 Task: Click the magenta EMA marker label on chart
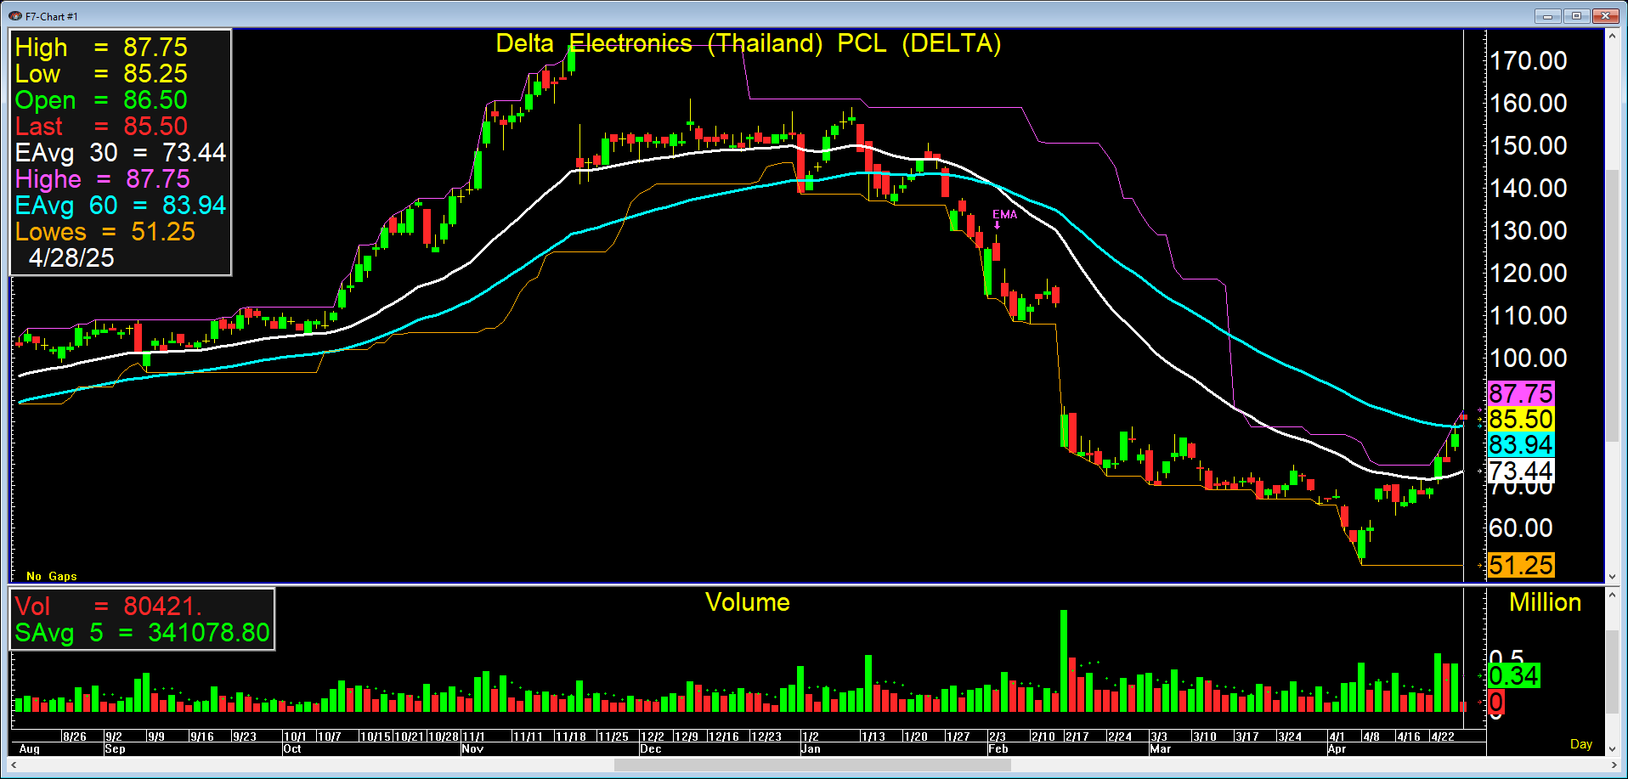pyautogui.click(x=1004, y=215)
